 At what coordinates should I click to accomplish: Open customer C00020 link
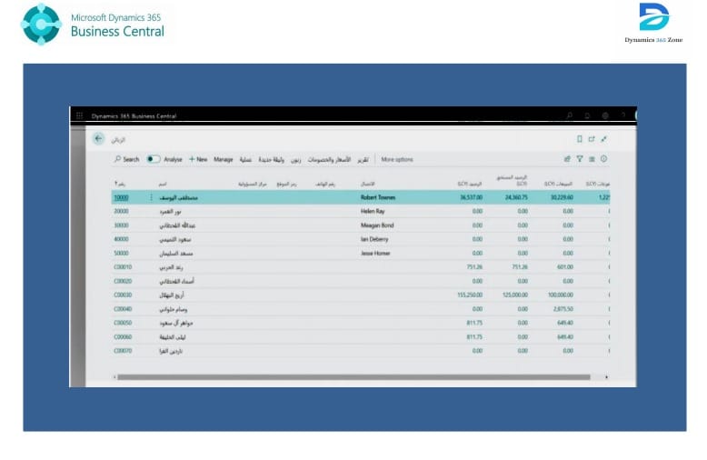tap(123, 281)
